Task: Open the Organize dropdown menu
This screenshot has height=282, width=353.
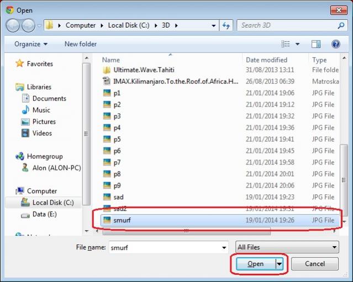Action: [x=31, y=44]
